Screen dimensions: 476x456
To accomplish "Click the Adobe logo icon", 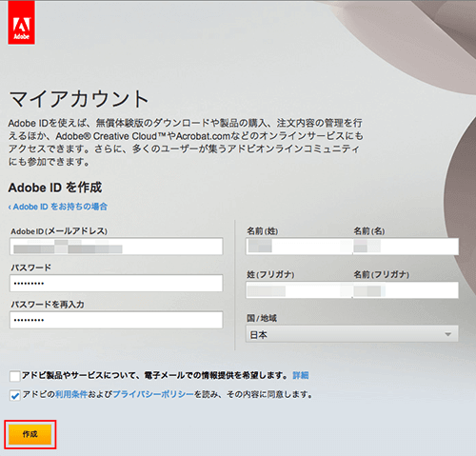I will [x=21, y=23].
